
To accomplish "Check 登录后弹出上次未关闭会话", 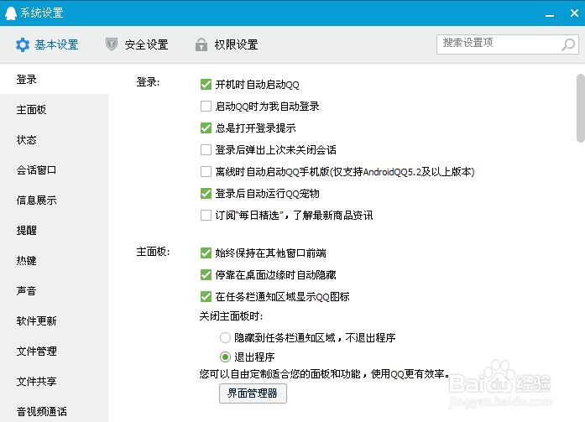I will 206,150.
